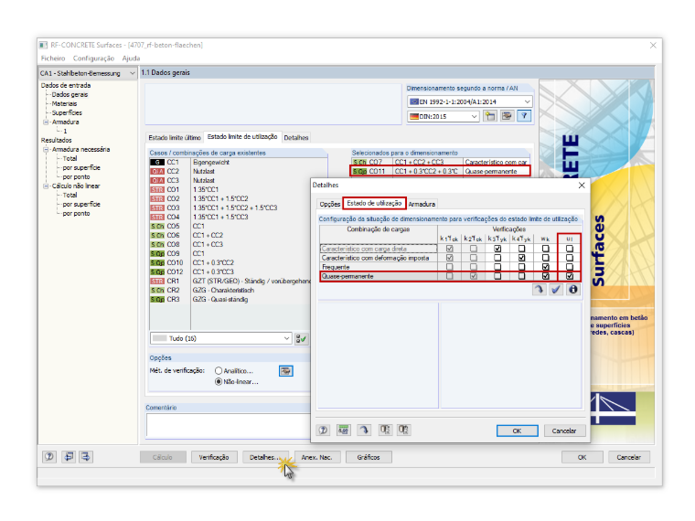Select the Analítico radio button
This screenshot has height=521, width=695.
pos(218,371)
